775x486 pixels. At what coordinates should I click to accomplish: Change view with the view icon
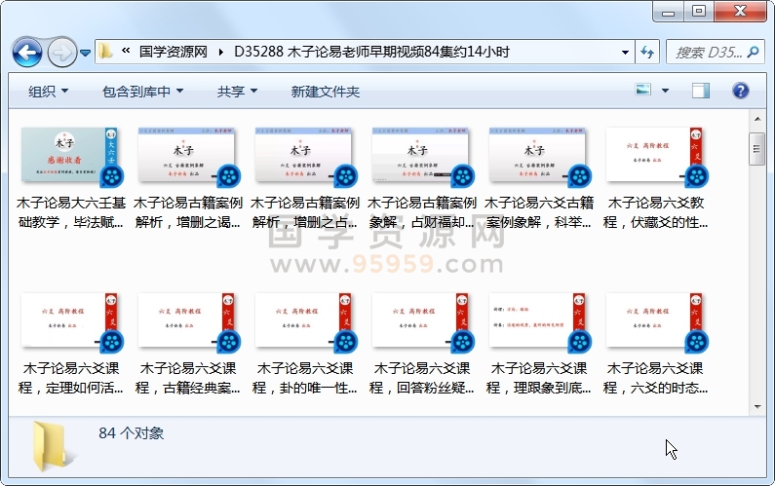click(x=643, y=90)
